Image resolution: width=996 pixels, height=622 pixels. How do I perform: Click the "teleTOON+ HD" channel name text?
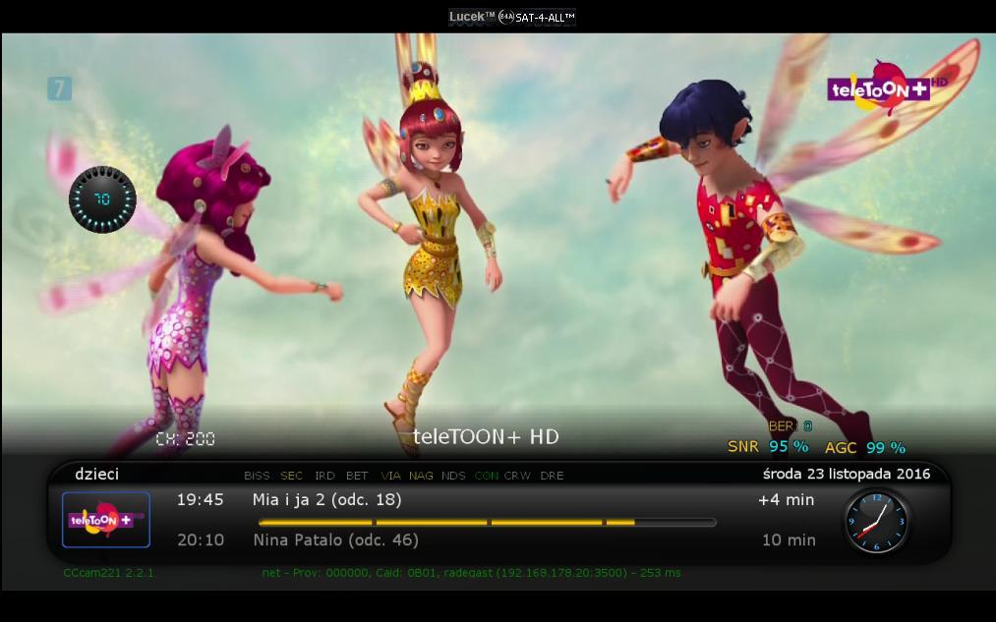coord(486,436)
